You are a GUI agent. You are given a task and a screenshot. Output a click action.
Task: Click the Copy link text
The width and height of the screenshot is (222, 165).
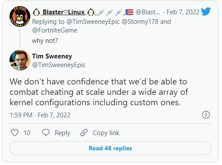(x=106, y=133)
